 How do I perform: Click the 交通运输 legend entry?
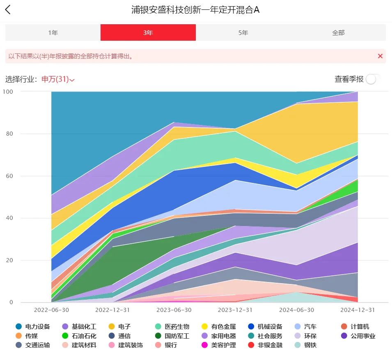tap(33, 345)
